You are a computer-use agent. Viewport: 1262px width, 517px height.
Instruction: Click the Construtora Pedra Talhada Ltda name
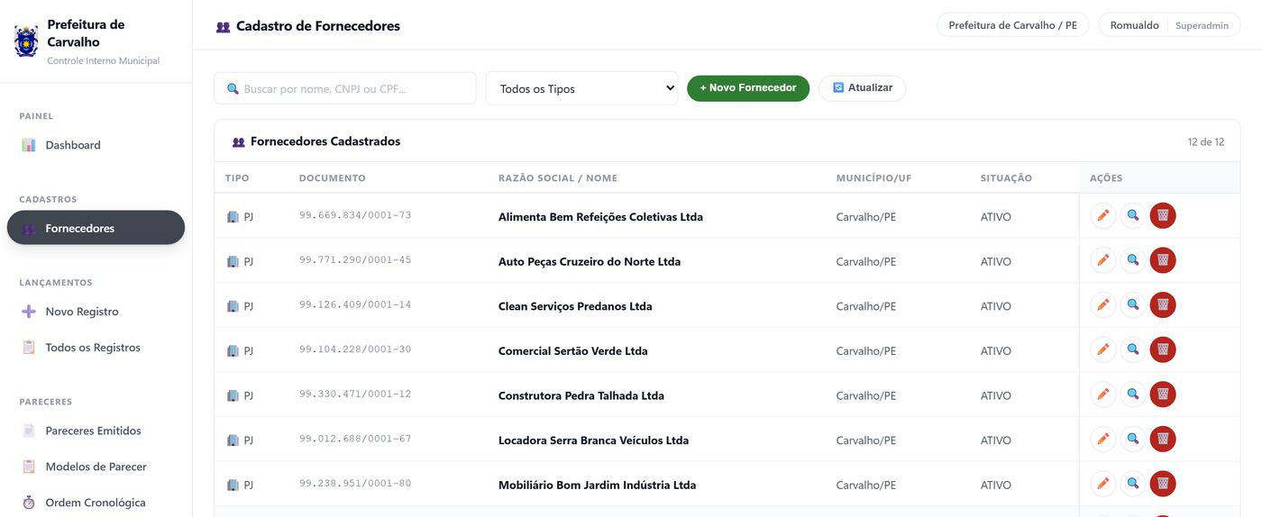coord(581,395)
